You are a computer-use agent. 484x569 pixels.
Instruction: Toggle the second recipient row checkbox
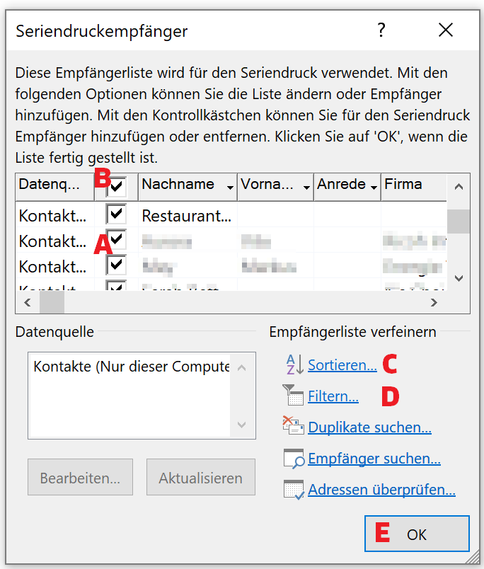(116, 240)
